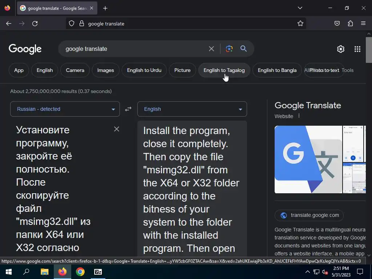Image resolution: width=372 pixels, height=279 pixels.
Task: Open the clock and date flyout
Action: click(341, 272)
